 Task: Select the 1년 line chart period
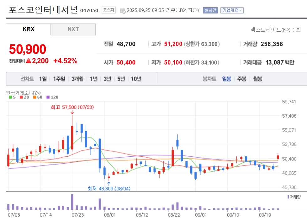point(93,79)
